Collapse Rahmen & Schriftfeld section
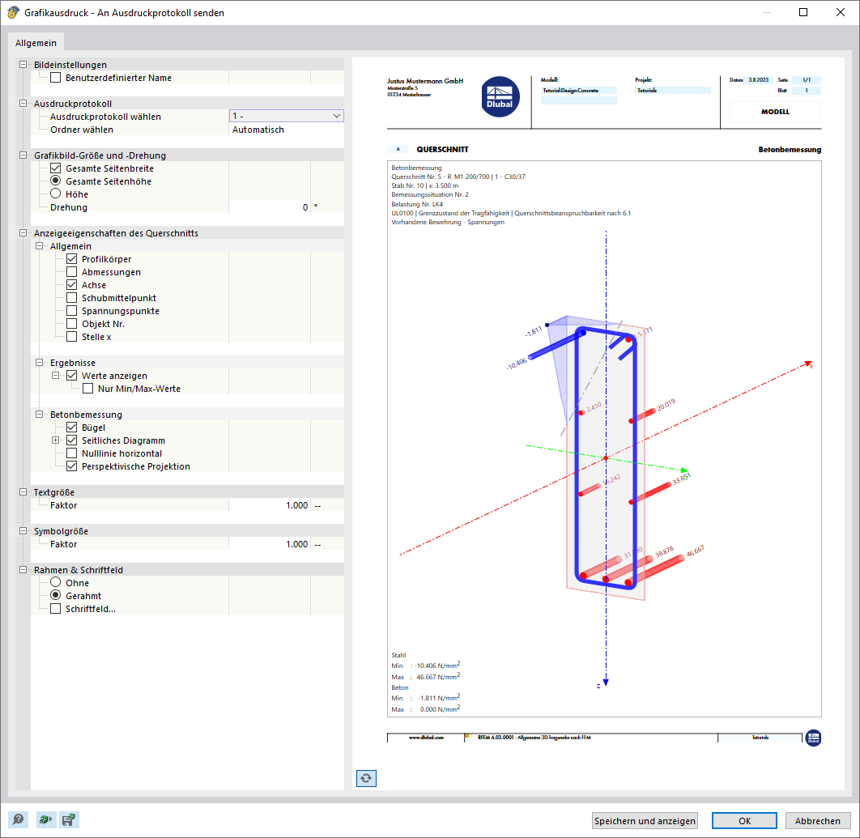Screen dimensions: 860x838 point(23,570)
